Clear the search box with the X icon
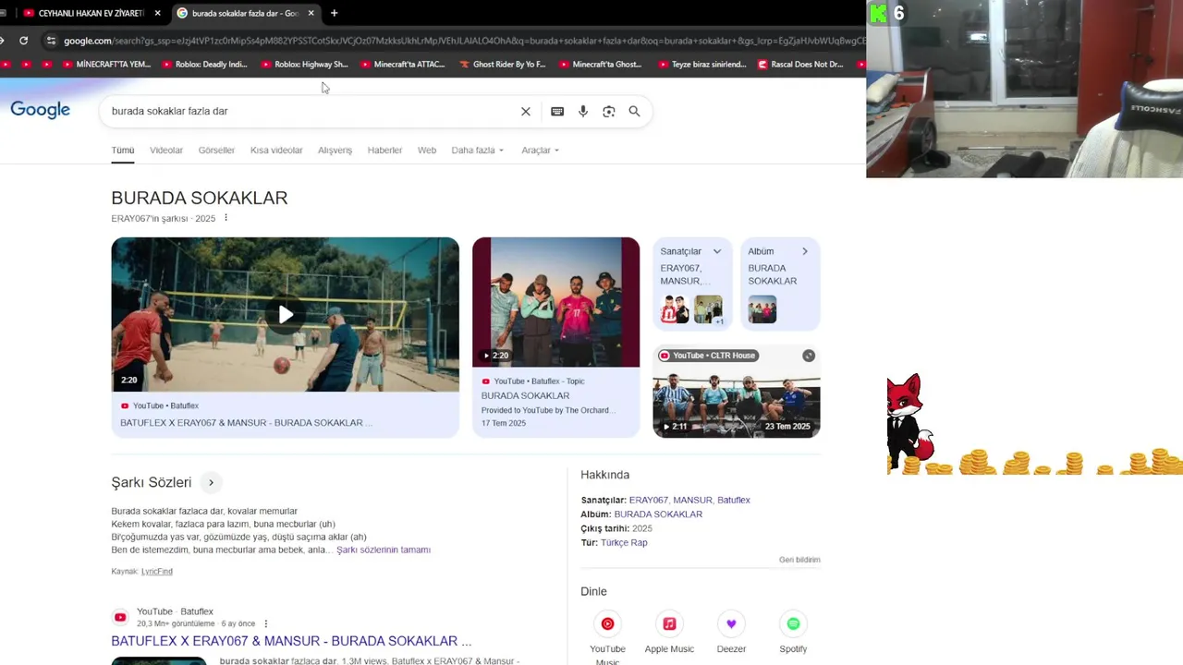 click(526, 111)
